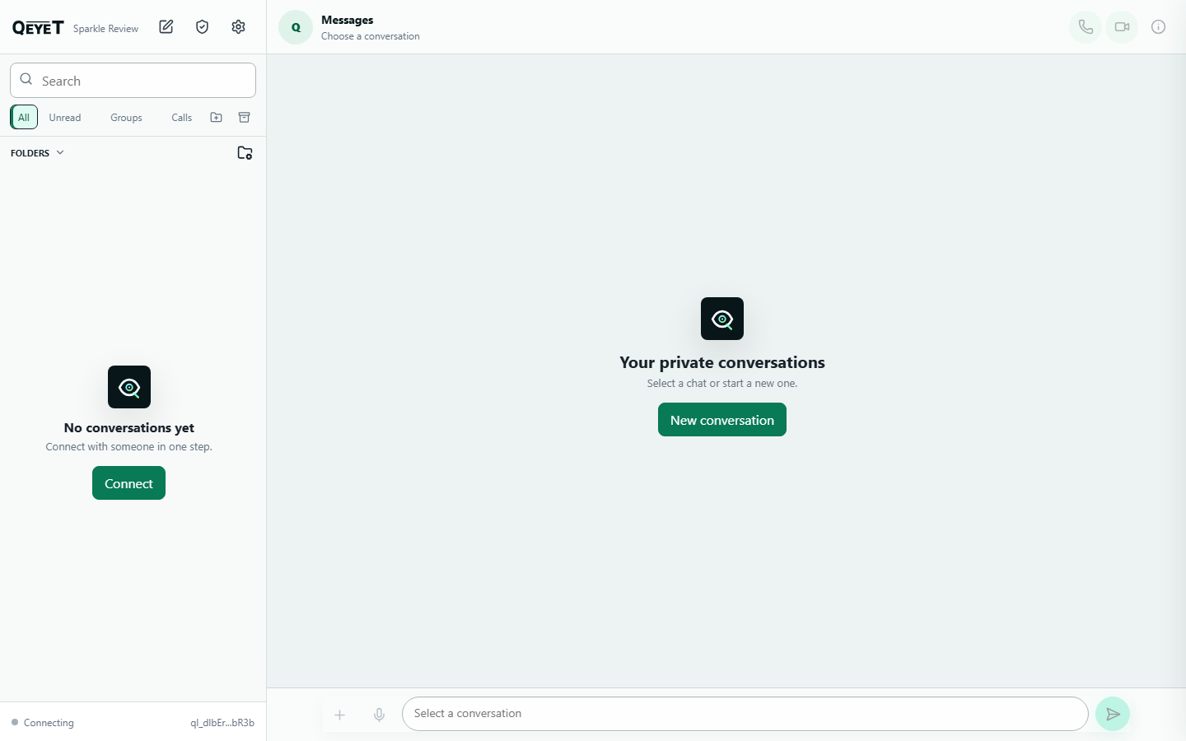Click the 'Your private conversations' heading
Viewport: 1186px width, 741px height.
click(722, 363)
